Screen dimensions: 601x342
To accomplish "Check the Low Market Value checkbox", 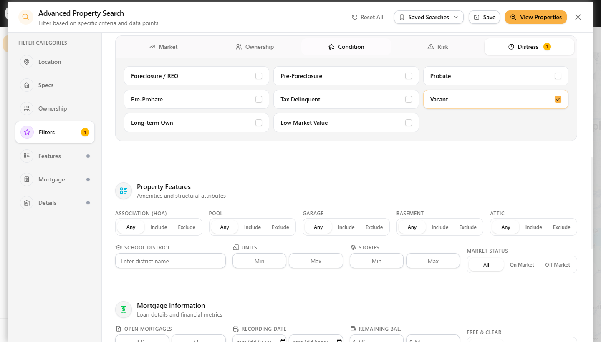I will (409, 123).
